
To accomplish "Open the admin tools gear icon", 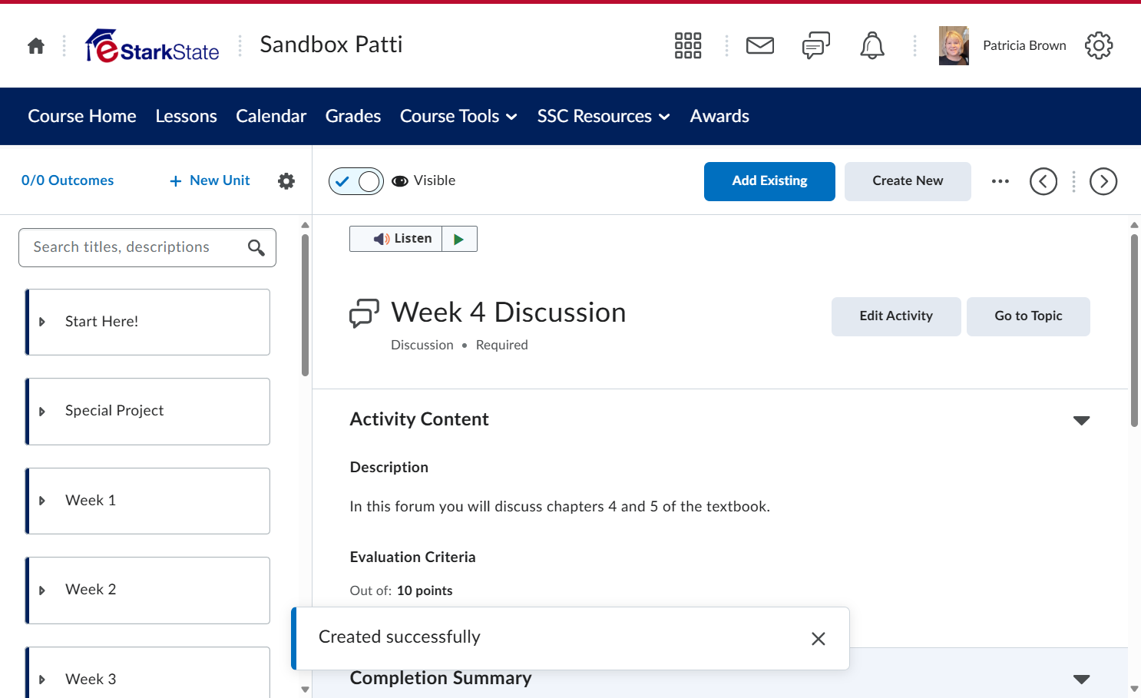I will pos(1099,45).
